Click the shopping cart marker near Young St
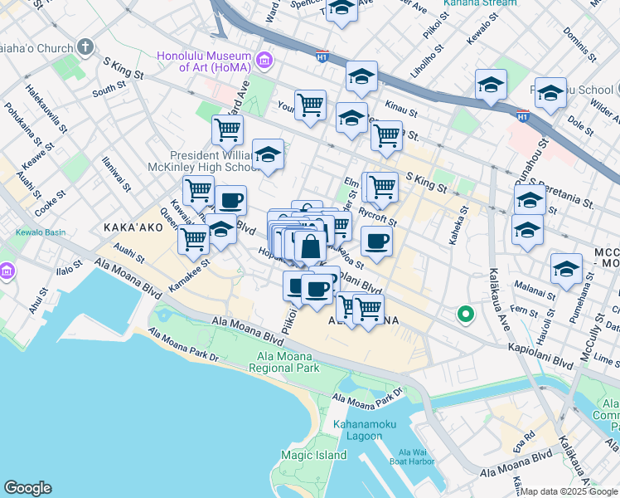This screenshot has height=498, width=620. [x=310, y=105]
